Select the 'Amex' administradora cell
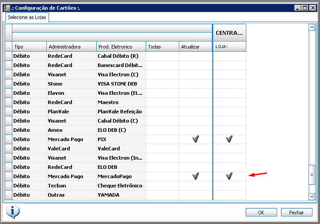 tap(71, 130)
